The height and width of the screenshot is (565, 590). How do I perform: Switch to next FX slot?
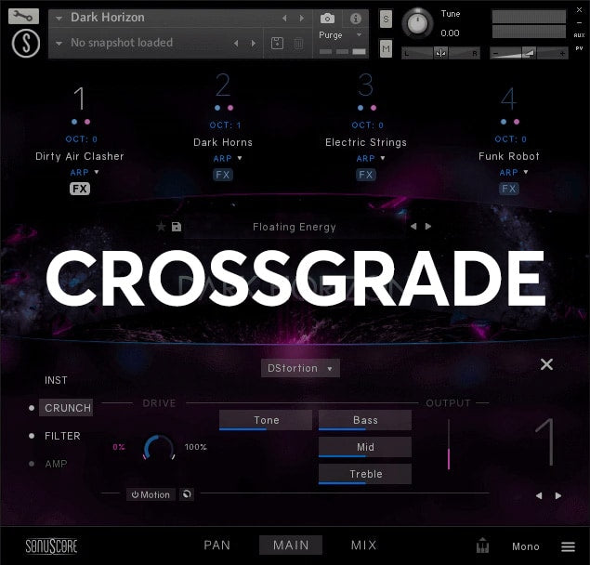coord(558,495)
